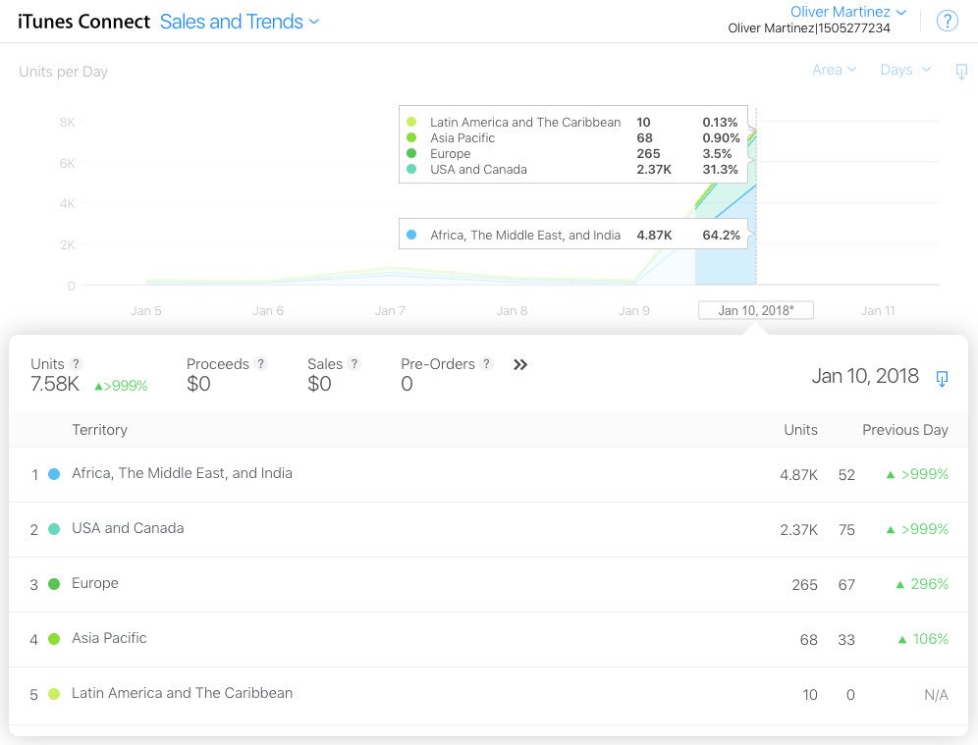The image size is (978, 745).
Task: Click the download icon beside Jan 10, 2018
Action: point(942,378)
